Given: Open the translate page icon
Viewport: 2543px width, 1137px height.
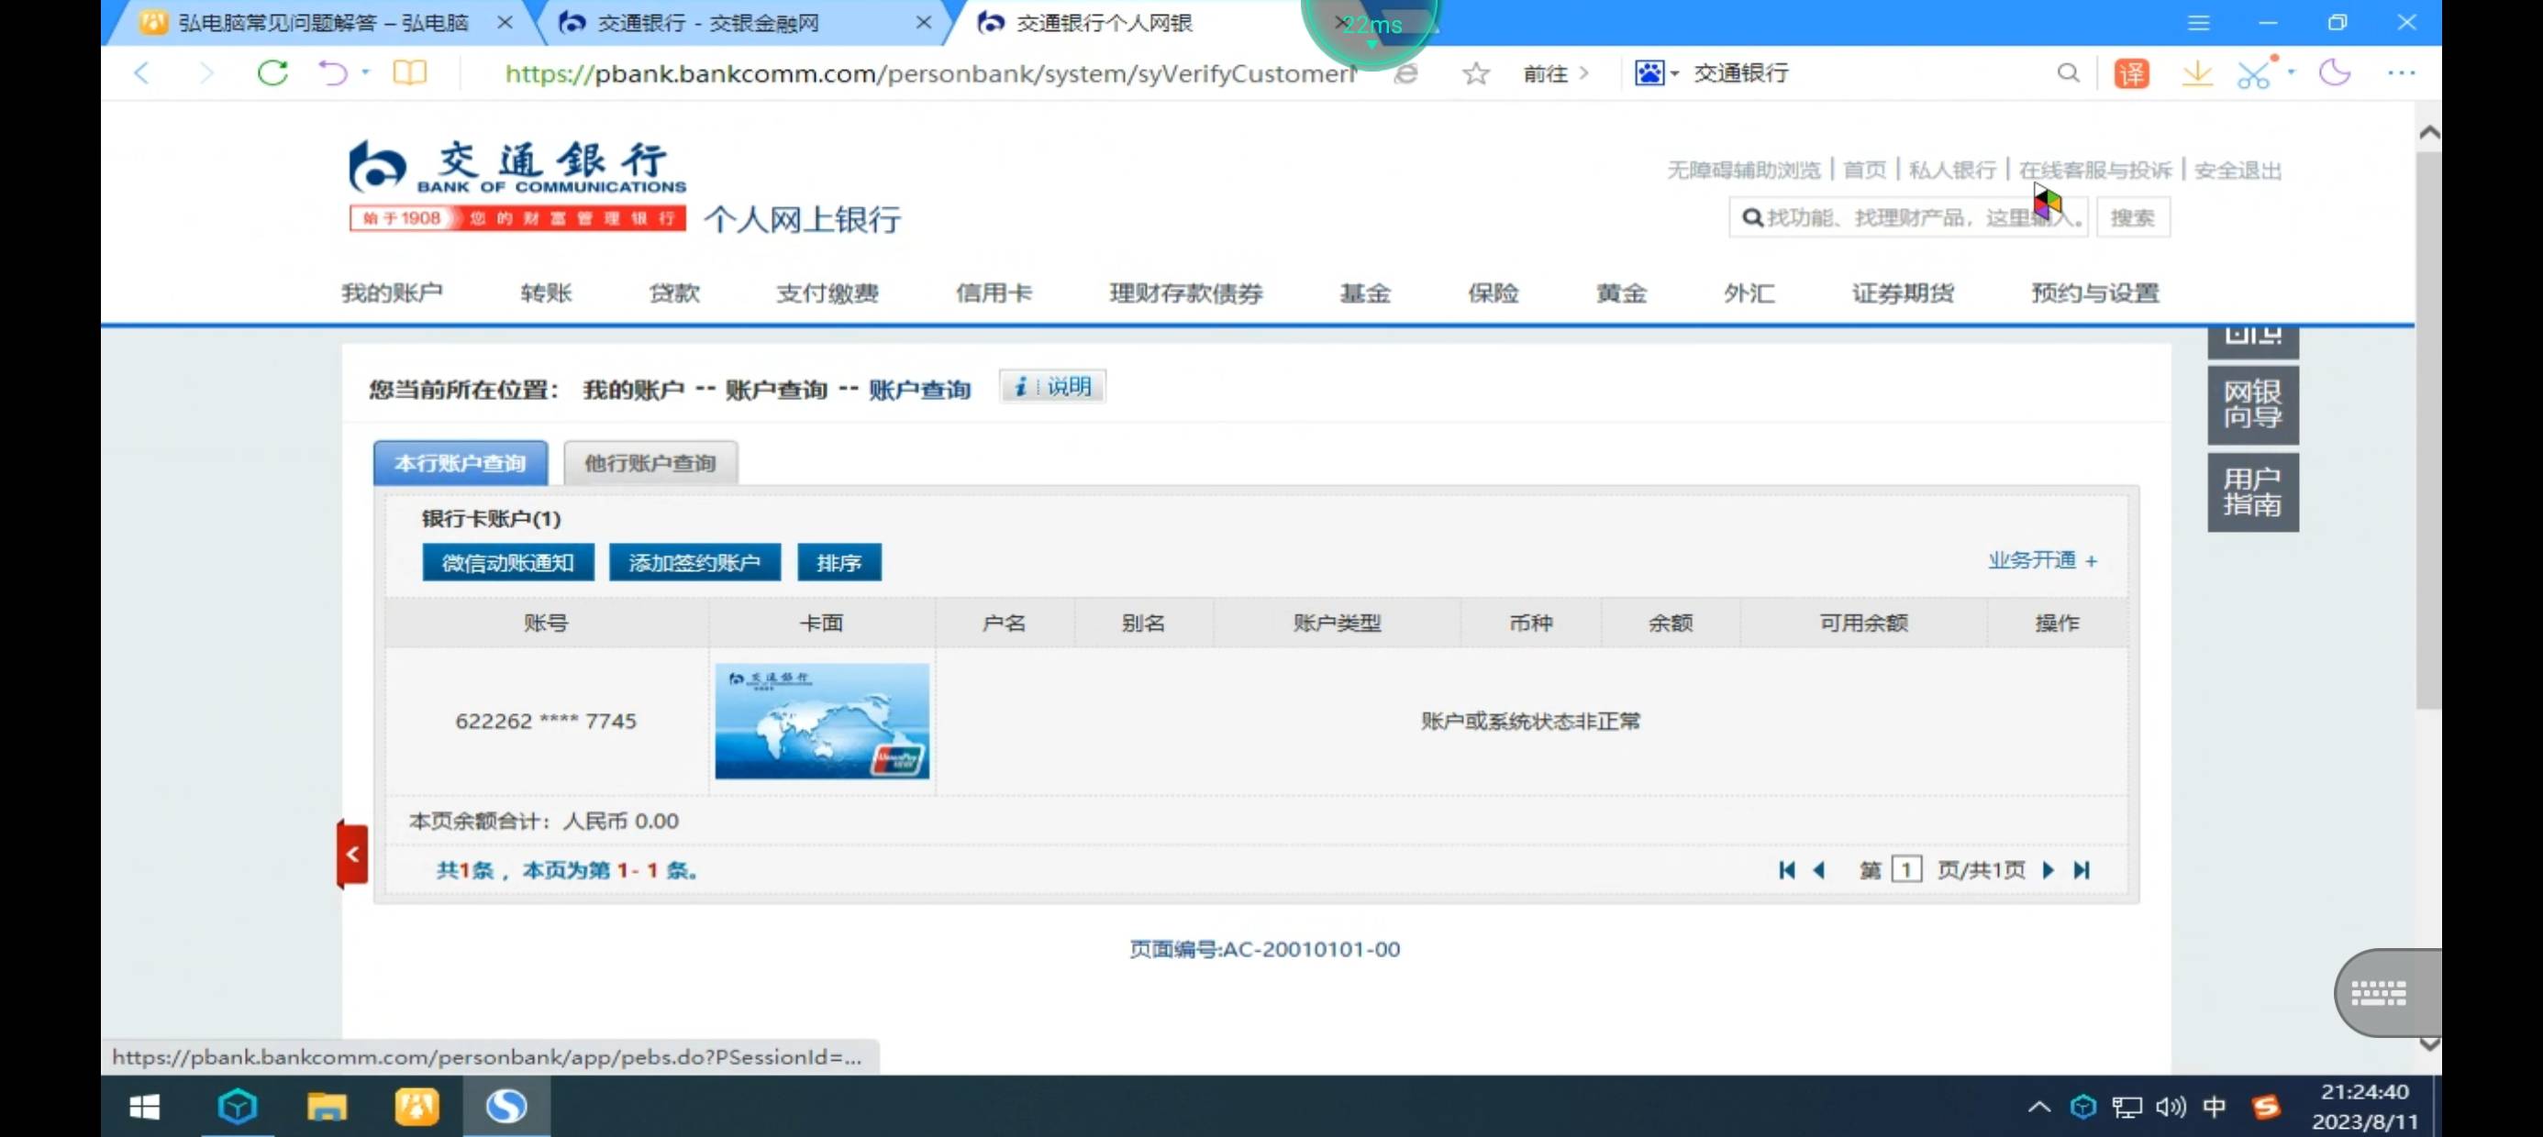Looking at the screenshot, I should (x=2131, y=73).
